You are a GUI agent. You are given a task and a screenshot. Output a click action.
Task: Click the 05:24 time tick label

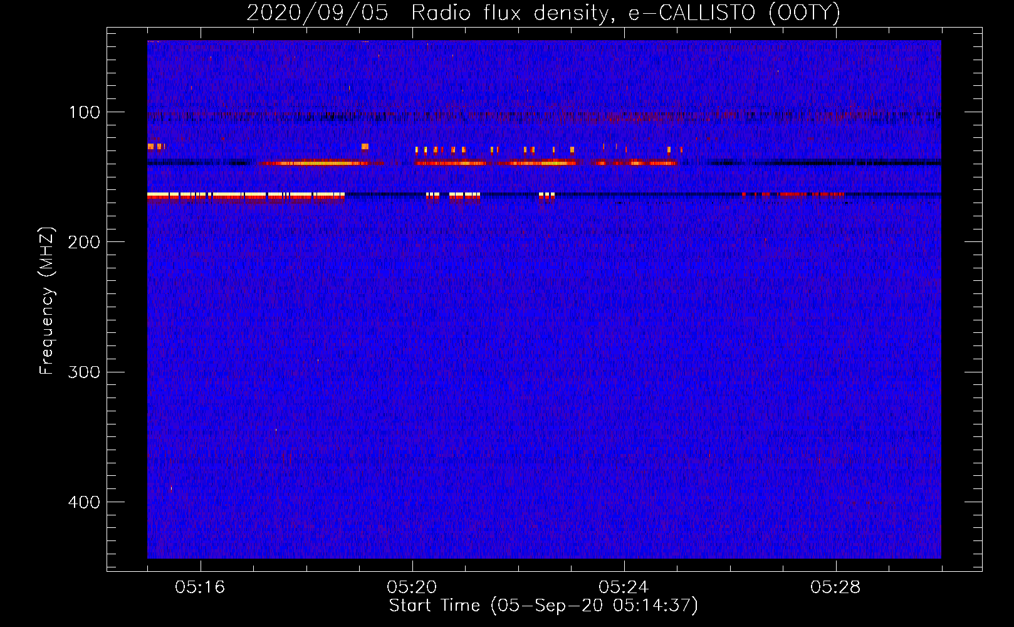(x=624, y=587)
